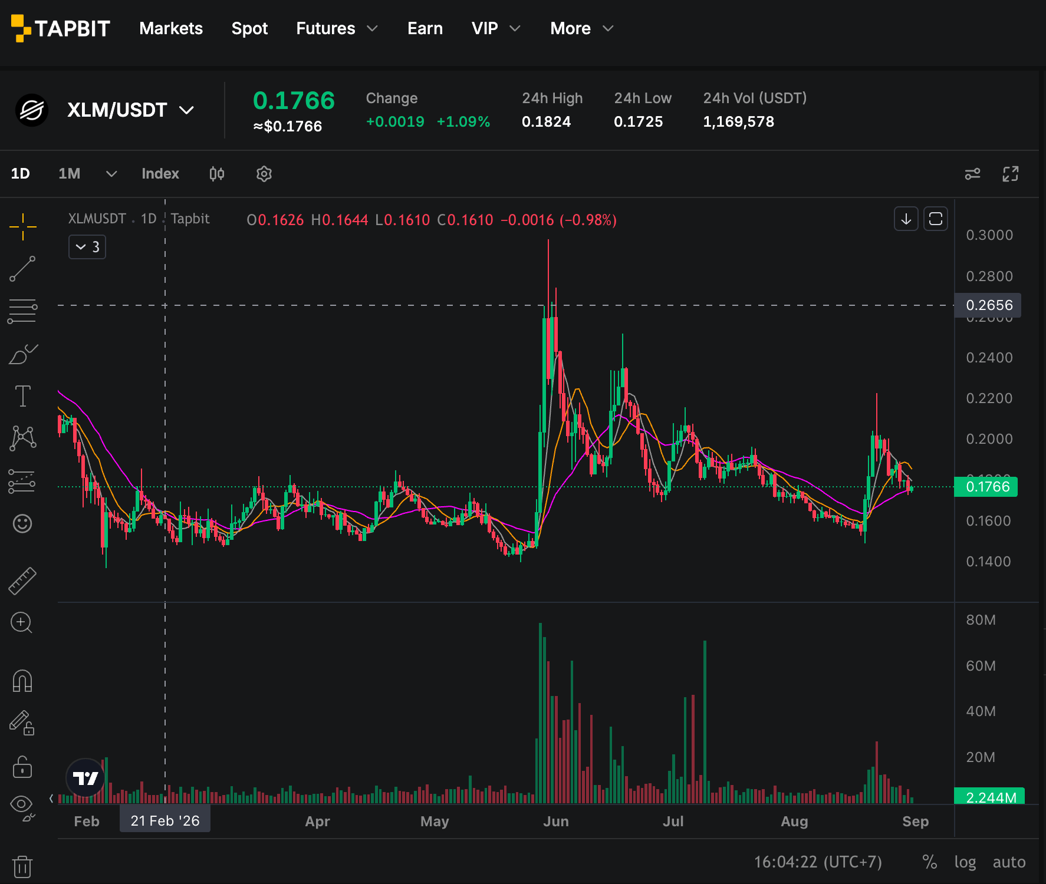The image size is (1046, 884).
Task: Expand chart to fullscreen
Action: (1011, 174)
